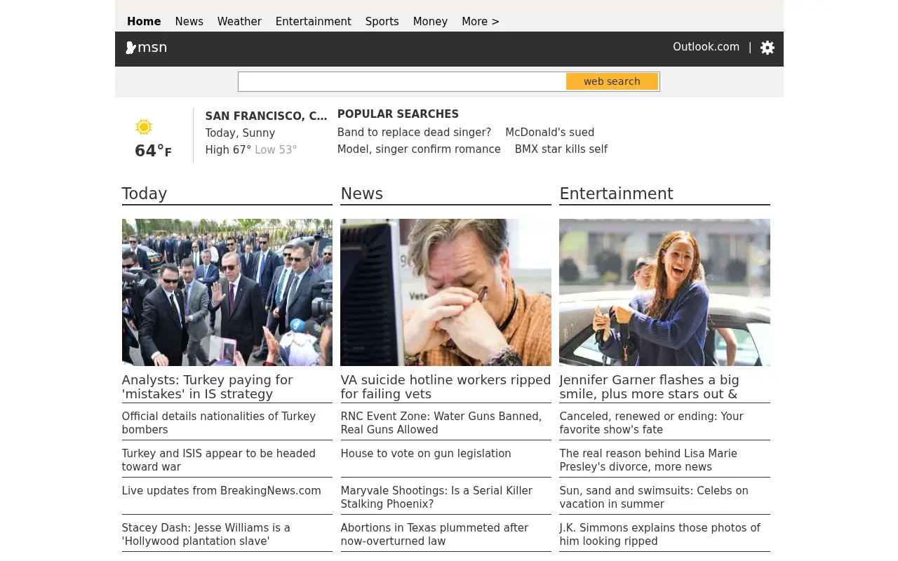Viewport: 898px width, 561px height.
Task: Select popular search 'McDonald's sued'
Action: (550, 133)
